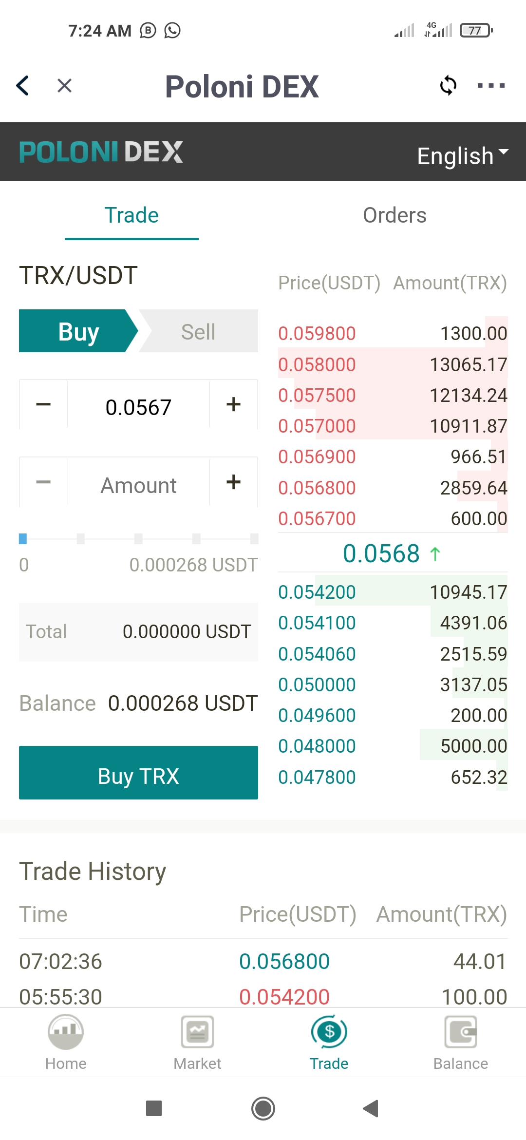Increase price with the plus stepper
The width and height of the screenshot is (526, 1140).
click(234, 404)
